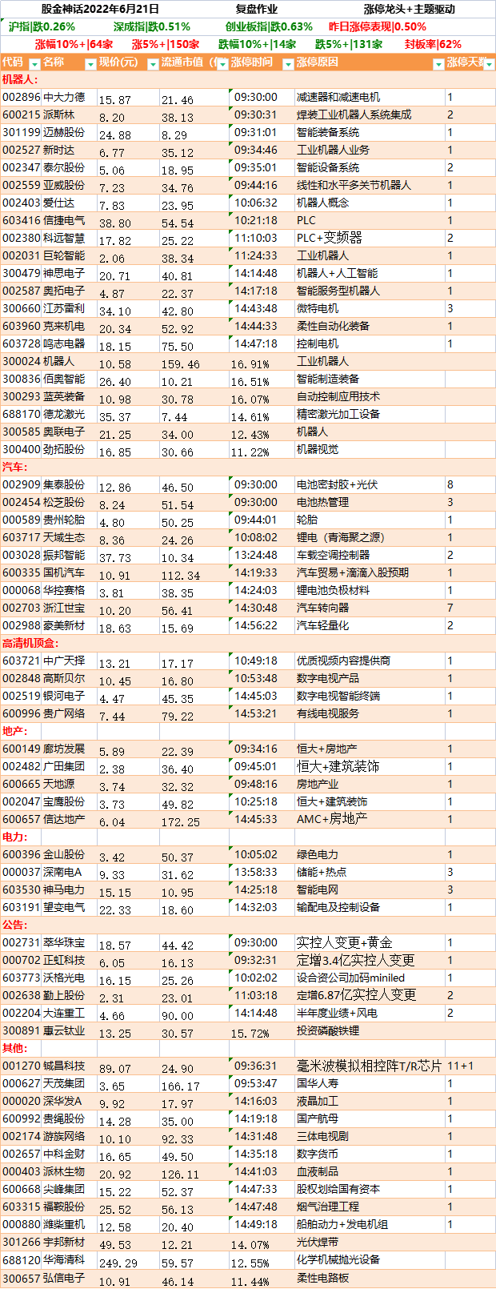The image size is (496, 1289).
Task: Select the 科远智慧 name cell
Action: 69,238
